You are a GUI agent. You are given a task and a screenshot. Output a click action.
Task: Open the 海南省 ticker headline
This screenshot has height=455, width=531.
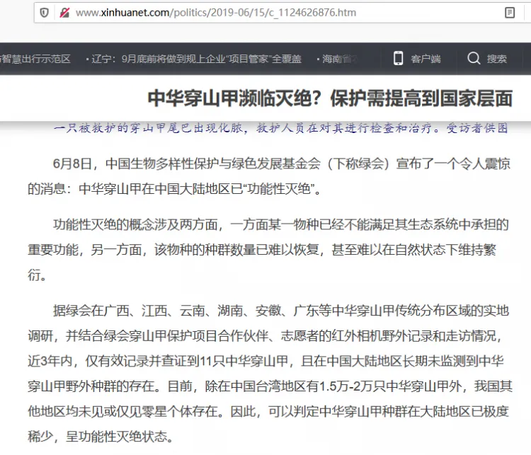341,59
